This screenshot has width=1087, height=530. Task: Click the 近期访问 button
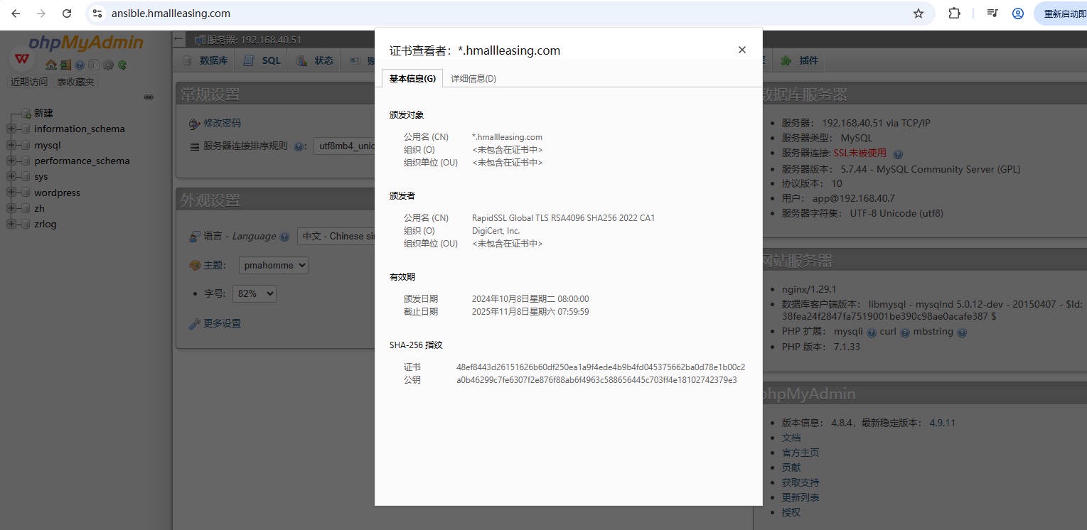29,82
